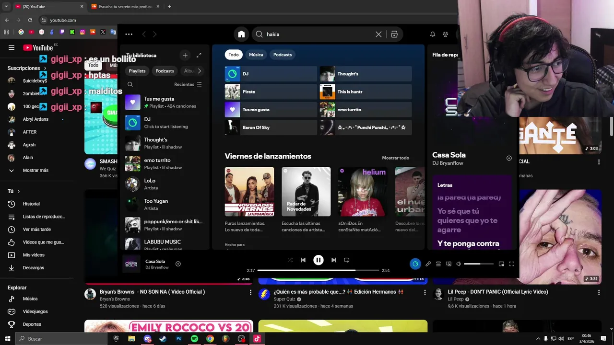The width and height of the screenshot is (614, 345).
Task: Open the Spotify Browse icon next to search
Action: coord(394,34)
